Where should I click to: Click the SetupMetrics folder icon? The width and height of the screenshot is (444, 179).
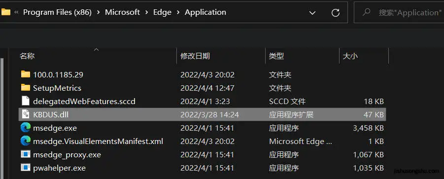coord(26,87)
